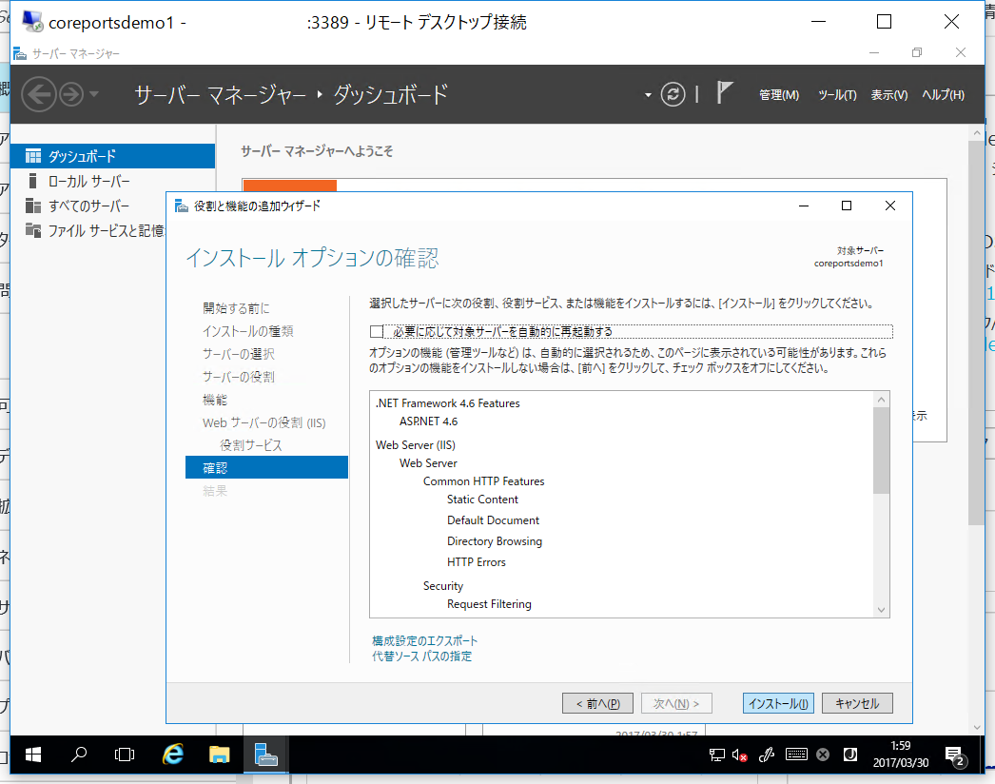Click Server Manager taskbar icon
This screenshot has height=784, width=995.
tap(266, 755)
